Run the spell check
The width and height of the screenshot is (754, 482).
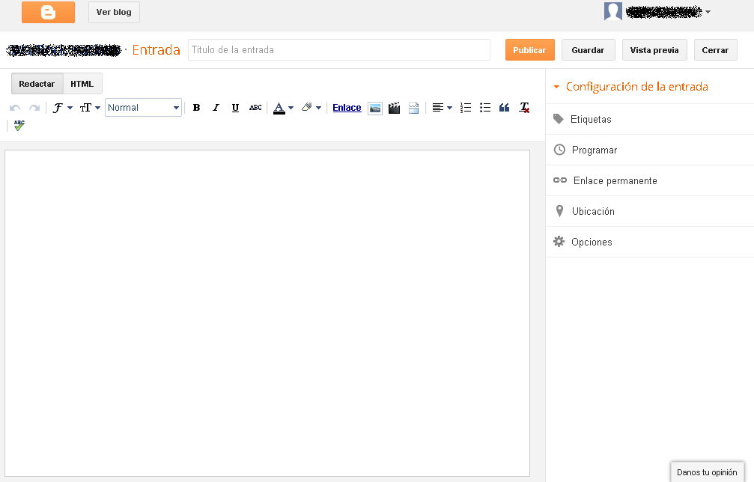[x=19, y=126]
